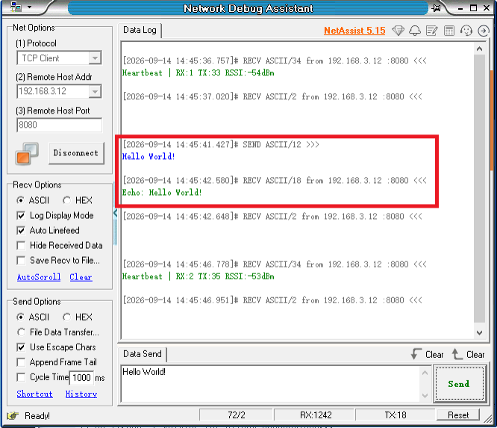
Task: Click the Echo: Hello World! log line
Action: [162, 192]
